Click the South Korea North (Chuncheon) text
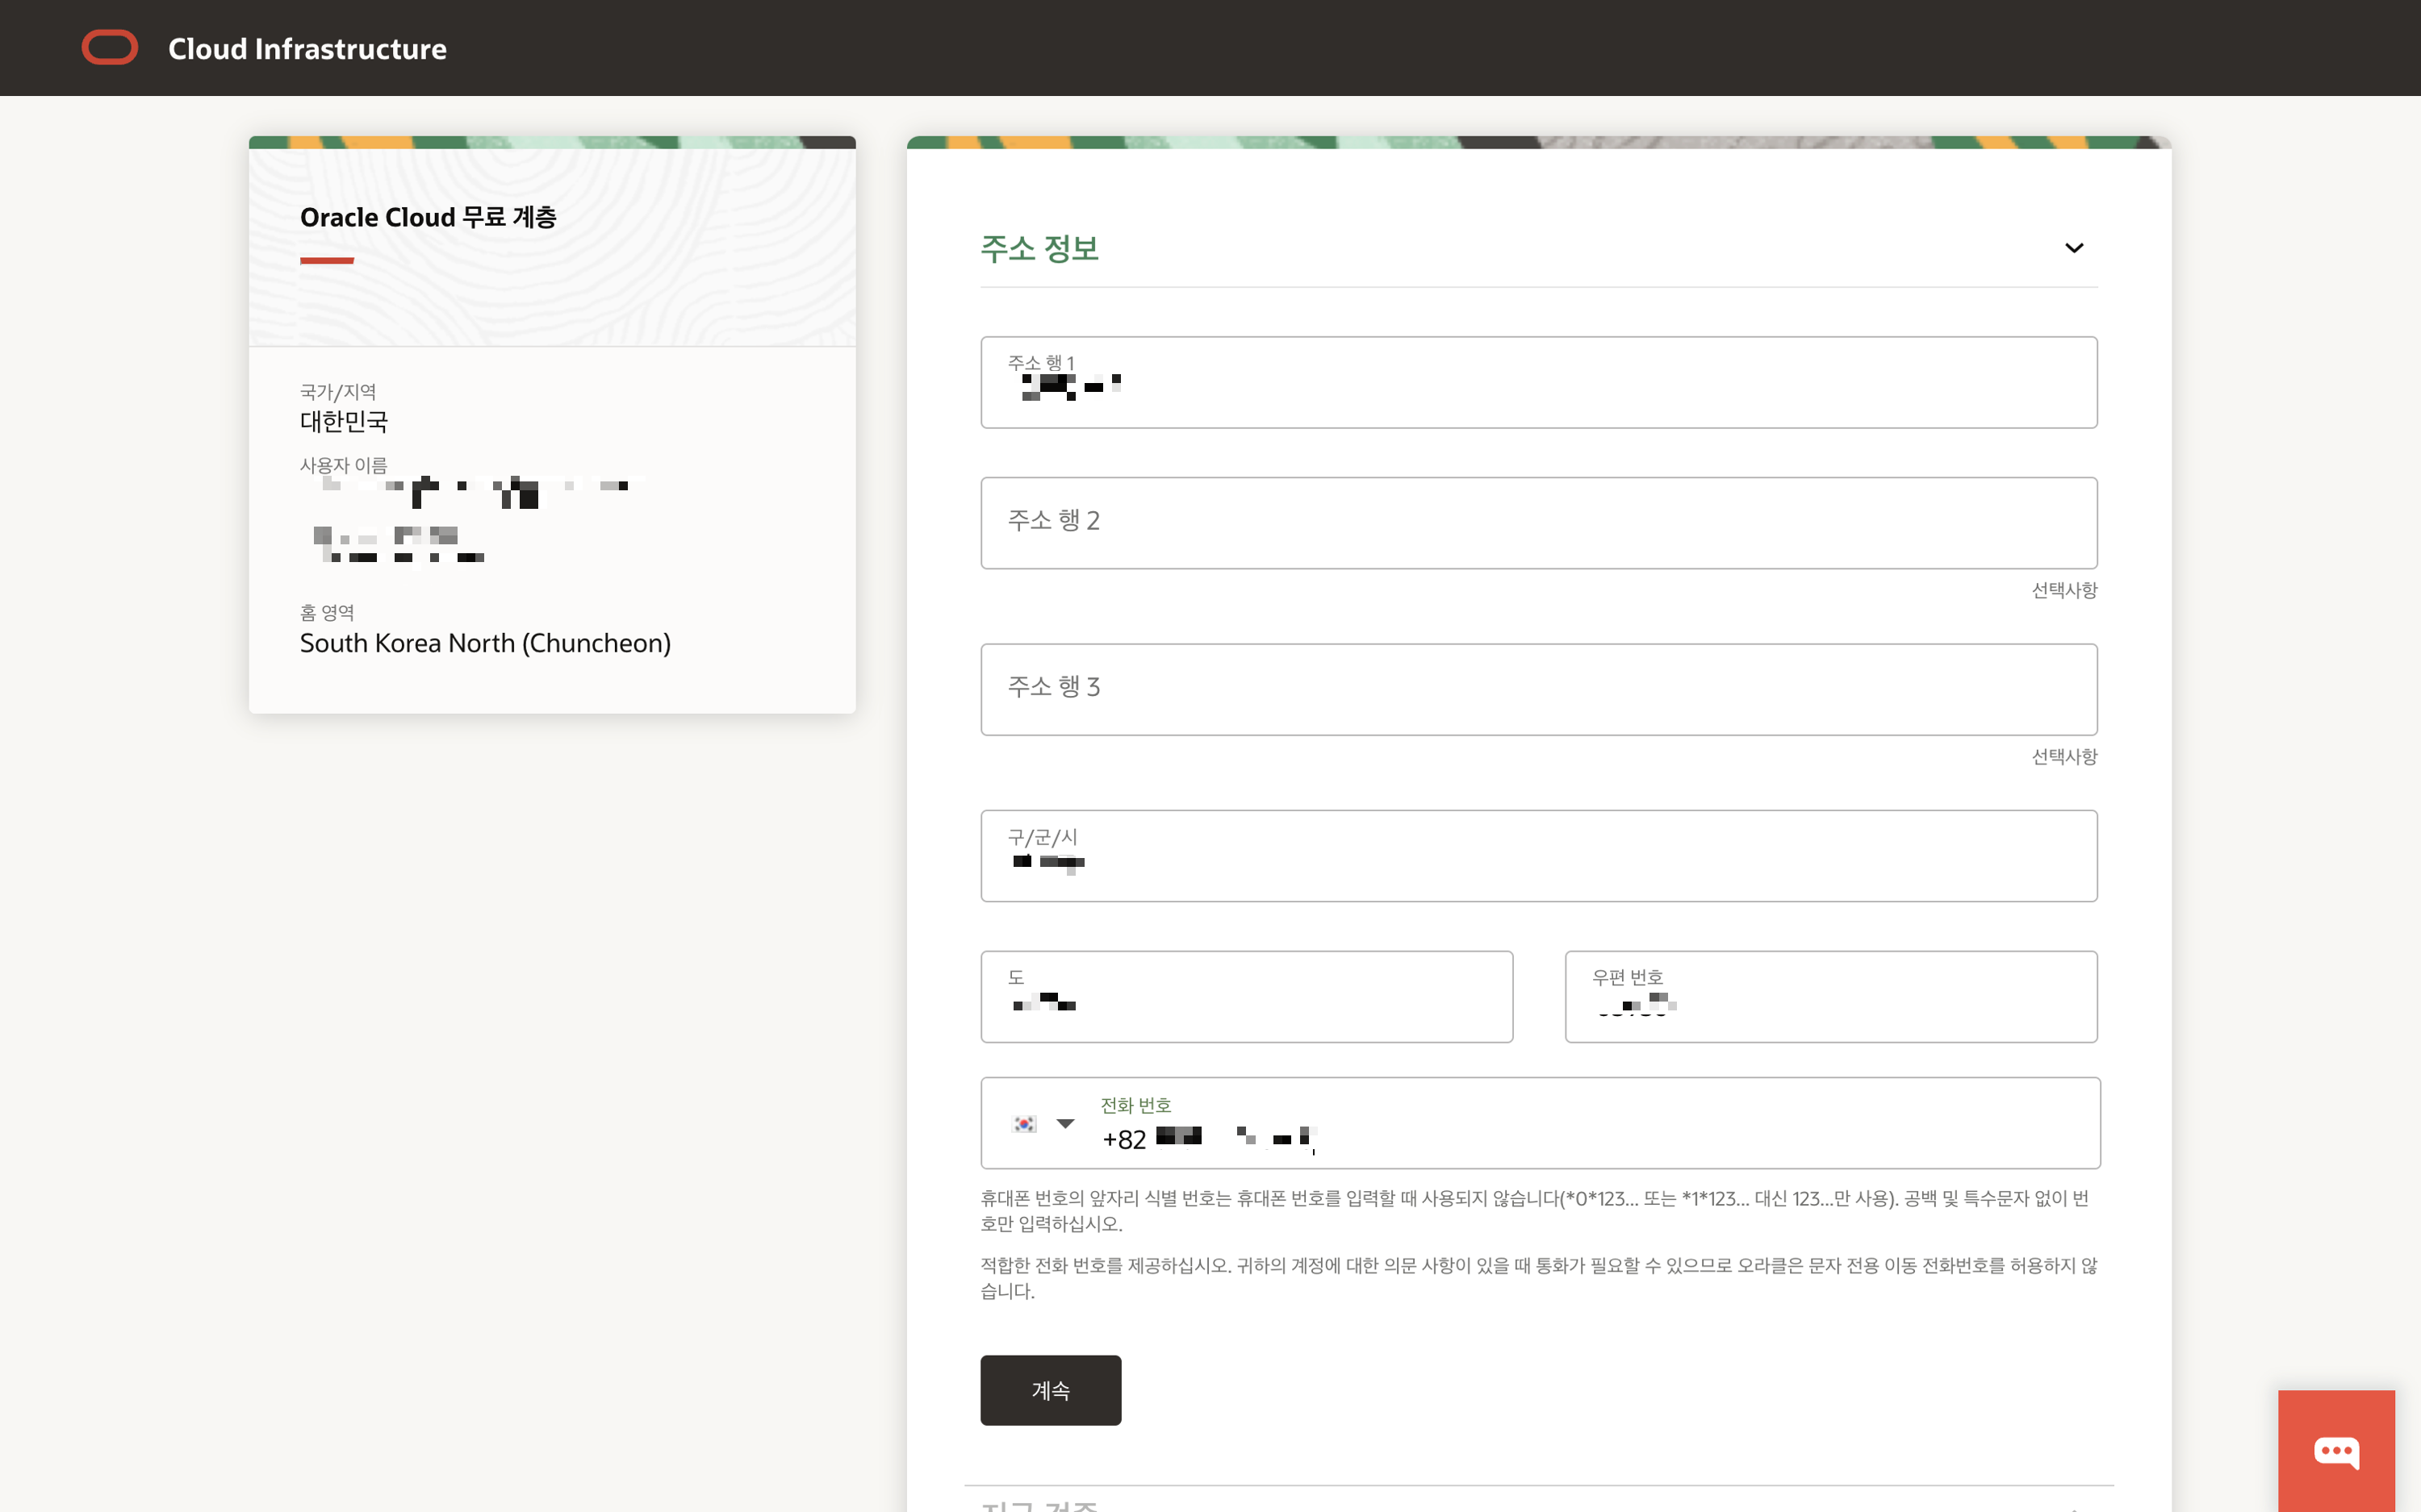This screenshot has width=2421, height=1512. (x=485, y=643)
